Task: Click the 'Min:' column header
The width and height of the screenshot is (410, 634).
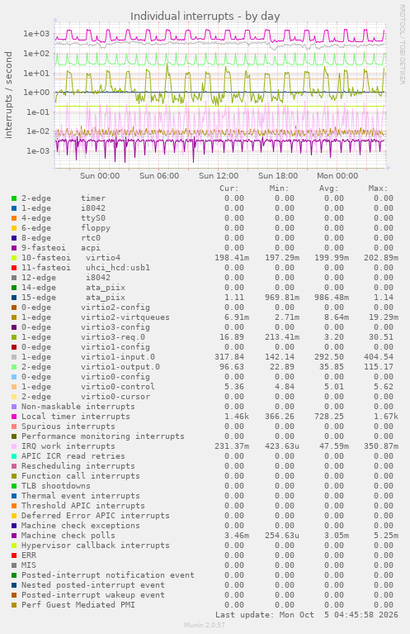Action: (280, 188)
